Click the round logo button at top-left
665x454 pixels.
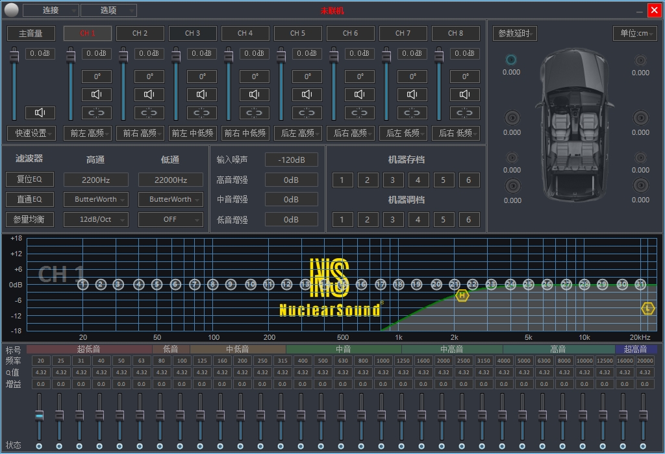12,10
